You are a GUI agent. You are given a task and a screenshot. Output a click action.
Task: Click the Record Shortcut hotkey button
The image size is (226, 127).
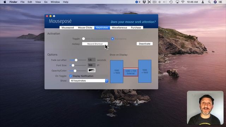click(95, 44)
